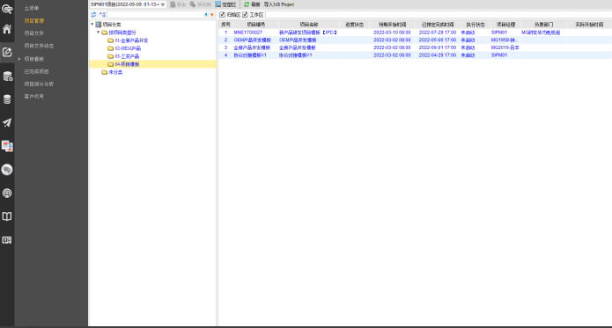
Task: Click the 移去 toolbar button
Action: [178, 4]
